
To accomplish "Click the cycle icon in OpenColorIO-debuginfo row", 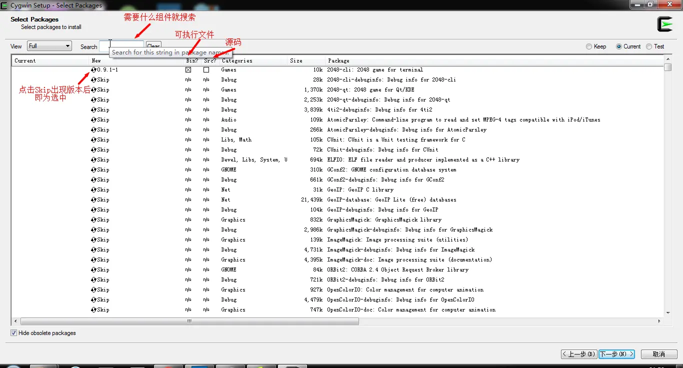I will (93, 299).
